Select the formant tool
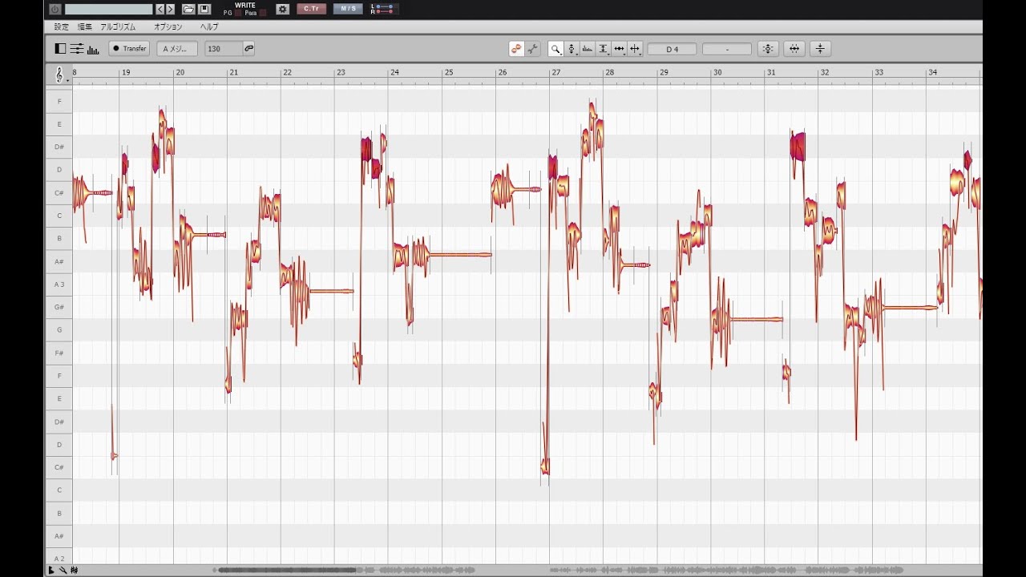This screenshot has height=577, width=1026. click(x=587, y=49)
